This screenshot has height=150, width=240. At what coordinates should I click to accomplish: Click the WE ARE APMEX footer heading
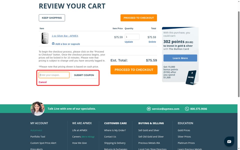click(82, 123)
